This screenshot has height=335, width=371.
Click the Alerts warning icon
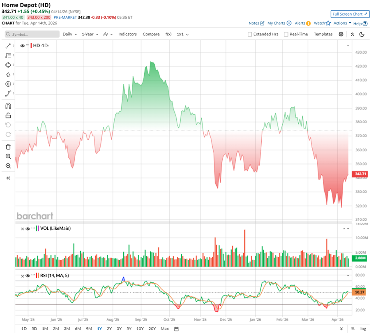[308, 23]
